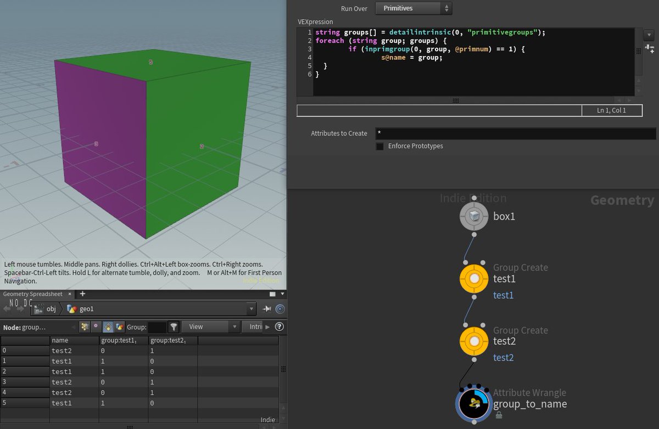Open spreadsheet help question mark
This screenshot has width=659, height=429.
coord(279,326)
